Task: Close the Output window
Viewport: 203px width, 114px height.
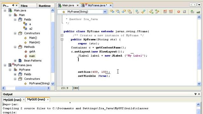Action: tap(199, 94)
